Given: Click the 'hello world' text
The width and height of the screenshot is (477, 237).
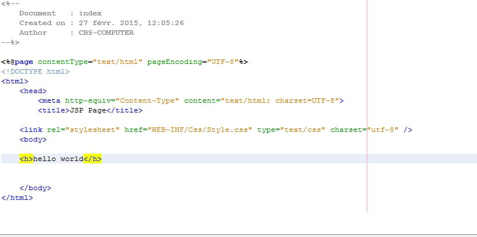Looking at the screenshot, I should 58,159.
